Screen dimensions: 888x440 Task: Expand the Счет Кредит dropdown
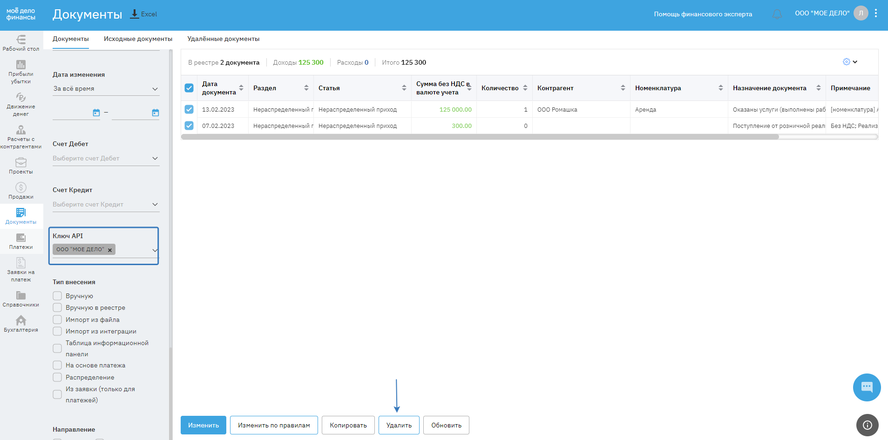tap(106, 205)
